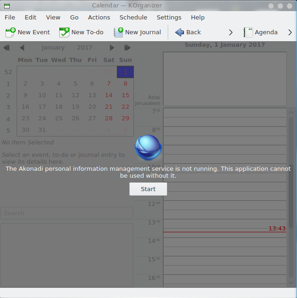Select day 14 in the mini calendar
Screen dimensions: 297x298
coord(108,95)
